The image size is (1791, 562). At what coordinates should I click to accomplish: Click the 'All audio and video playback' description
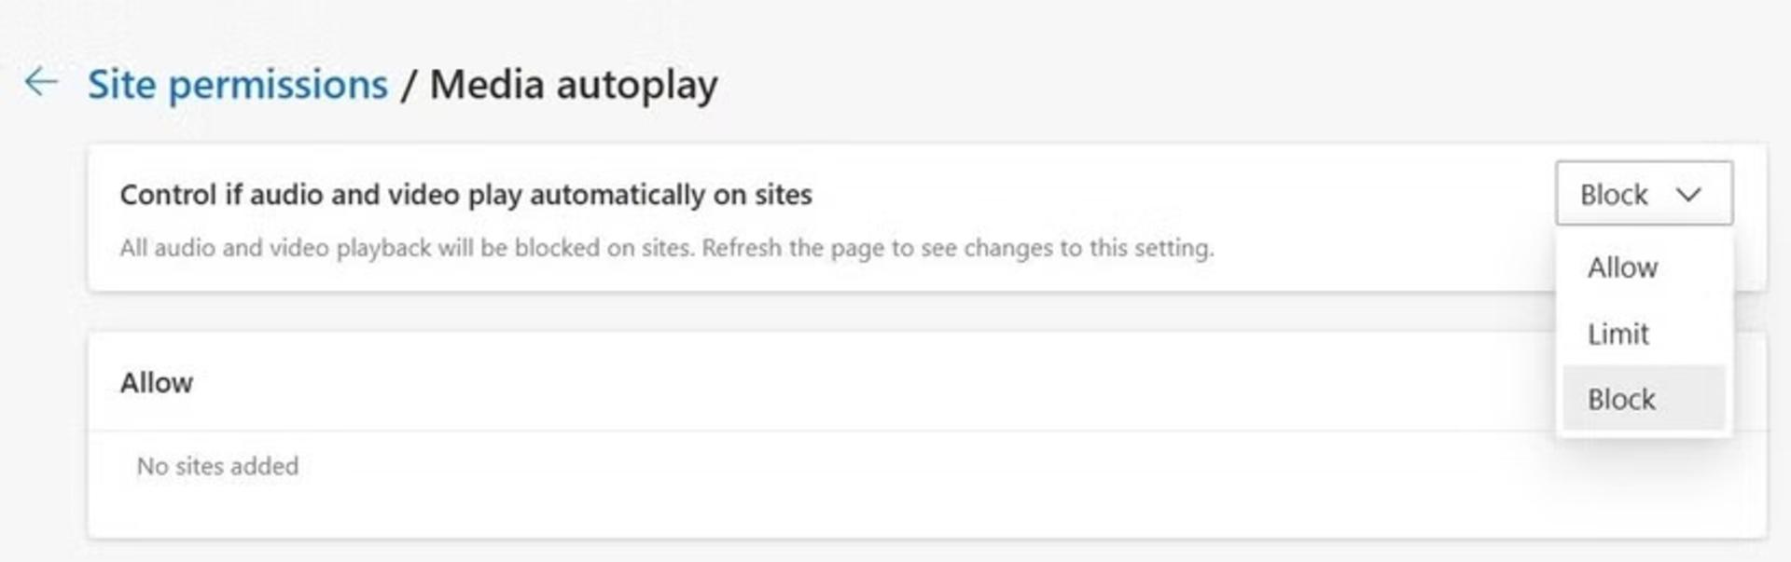[x=408, y=248]
